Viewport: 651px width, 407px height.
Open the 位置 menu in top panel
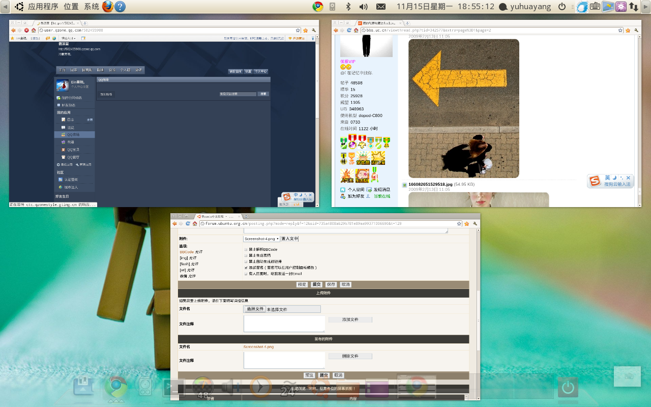click(x=71, y=7)
